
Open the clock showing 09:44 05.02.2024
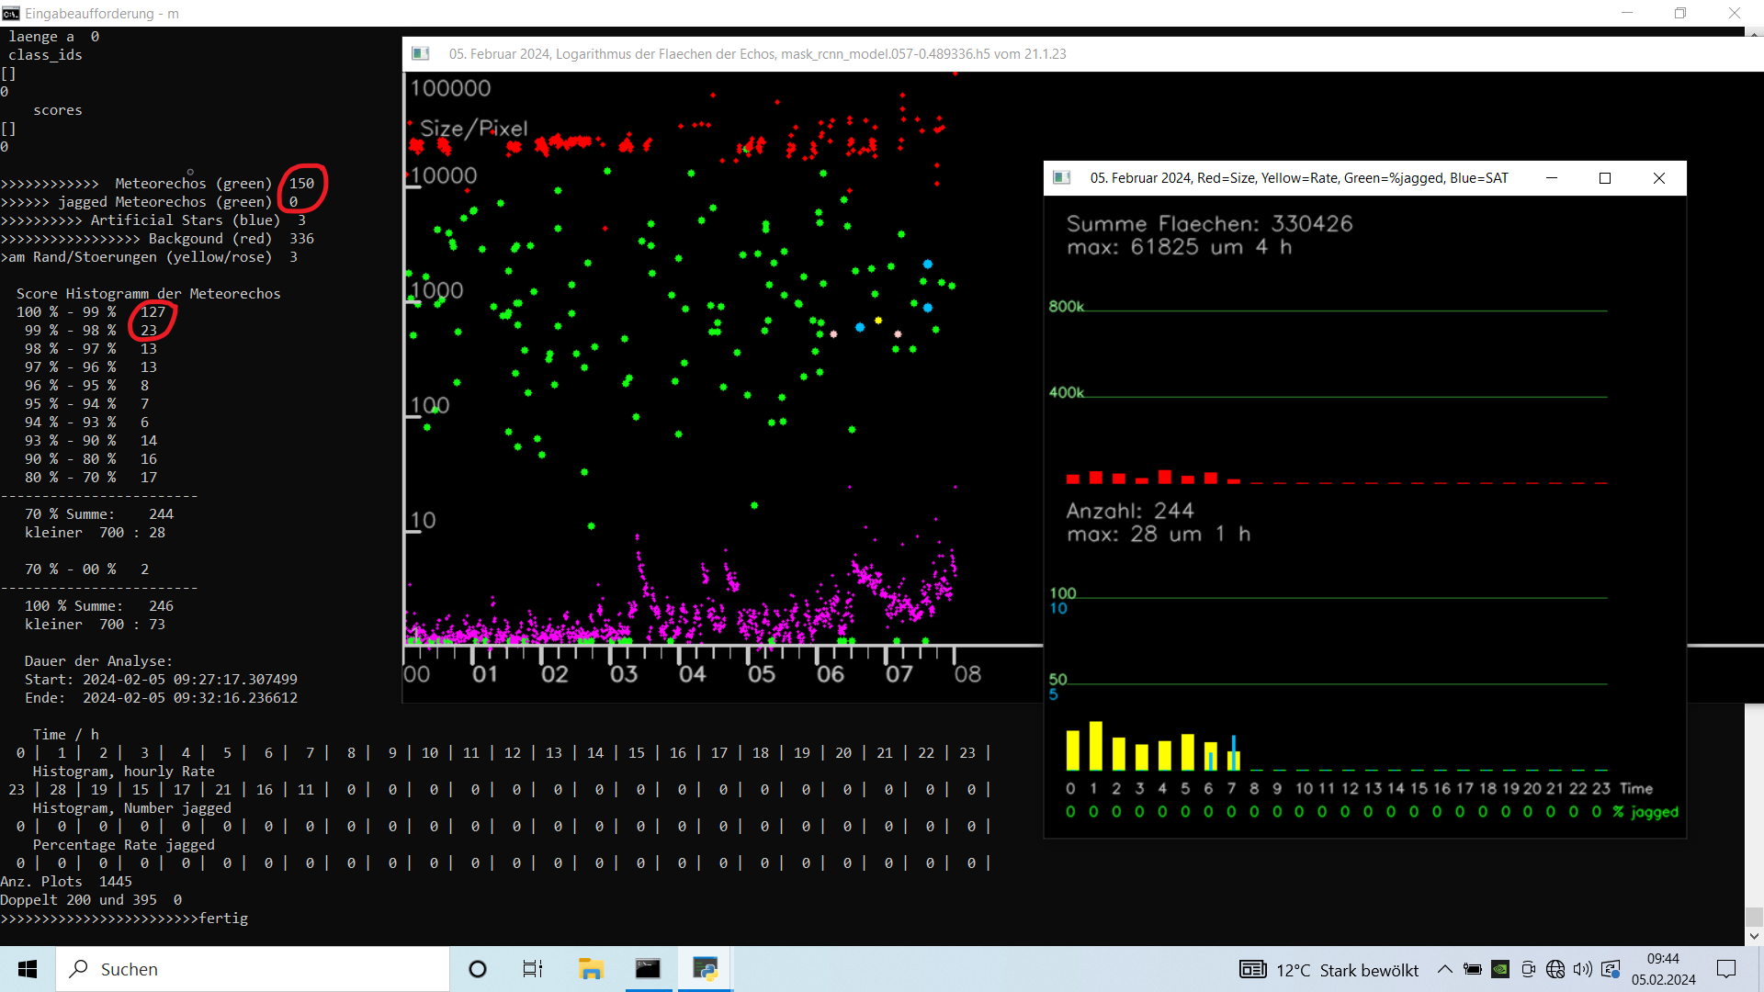1663,969
